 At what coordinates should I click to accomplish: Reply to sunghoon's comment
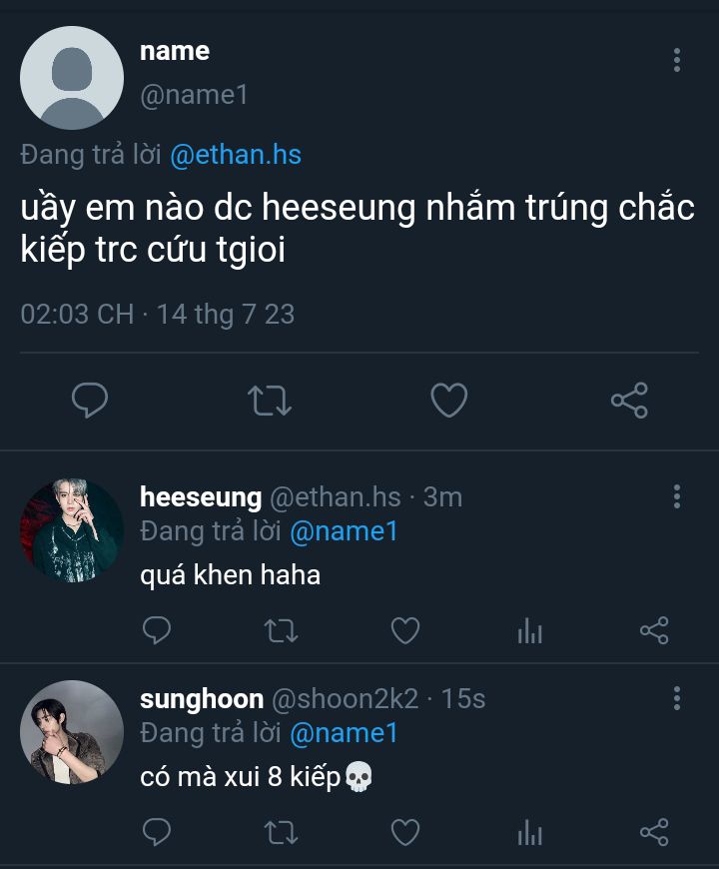coord(157,831)
